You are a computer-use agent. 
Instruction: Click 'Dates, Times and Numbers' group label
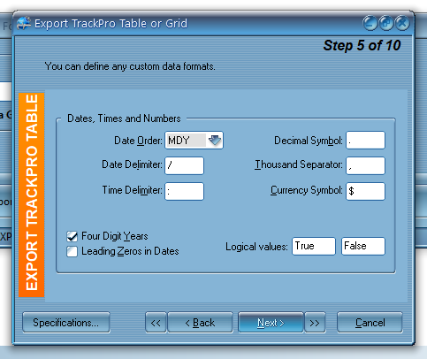pos(124,118)
